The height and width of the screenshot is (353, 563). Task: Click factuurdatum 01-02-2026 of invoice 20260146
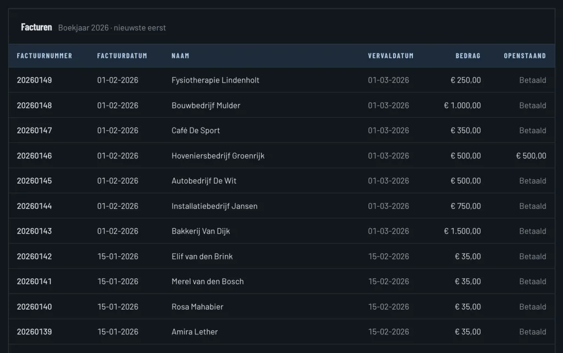point(118,156)
